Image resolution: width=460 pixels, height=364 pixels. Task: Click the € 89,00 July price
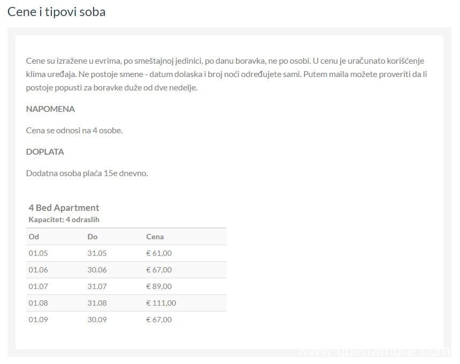coord(159,286)
